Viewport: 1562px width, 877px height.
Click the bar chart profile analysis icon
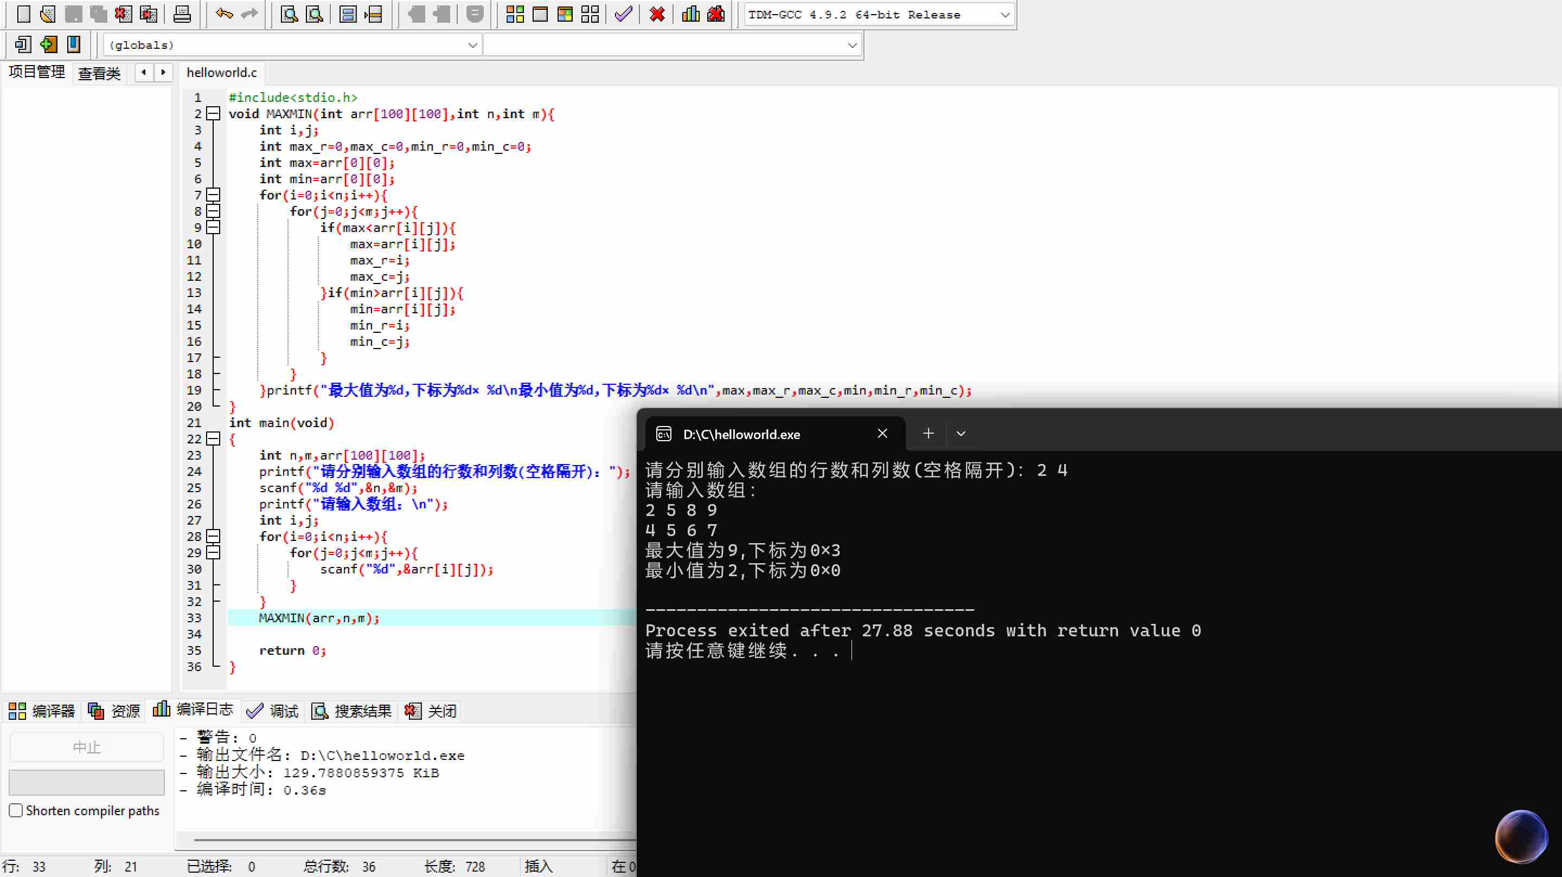(x=690, y=14)
